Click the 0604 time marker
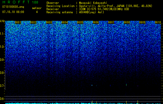This screenshot has height=104, width=163. 65,22
